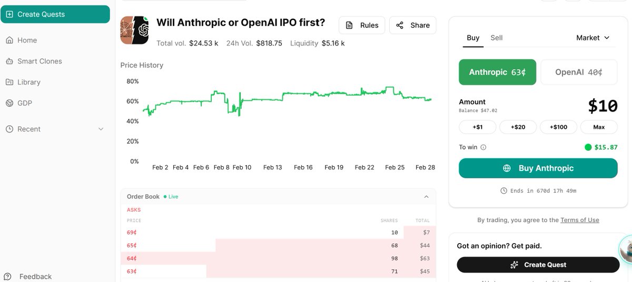
Task: Click the 64¢ ask row
Action: [278, 258]
